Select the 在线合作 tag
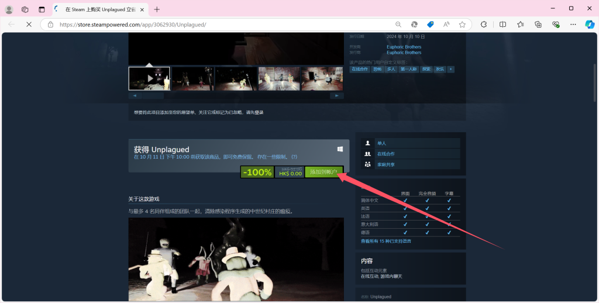The height and width of the screenshot is (303, 599). coord(360,69)
